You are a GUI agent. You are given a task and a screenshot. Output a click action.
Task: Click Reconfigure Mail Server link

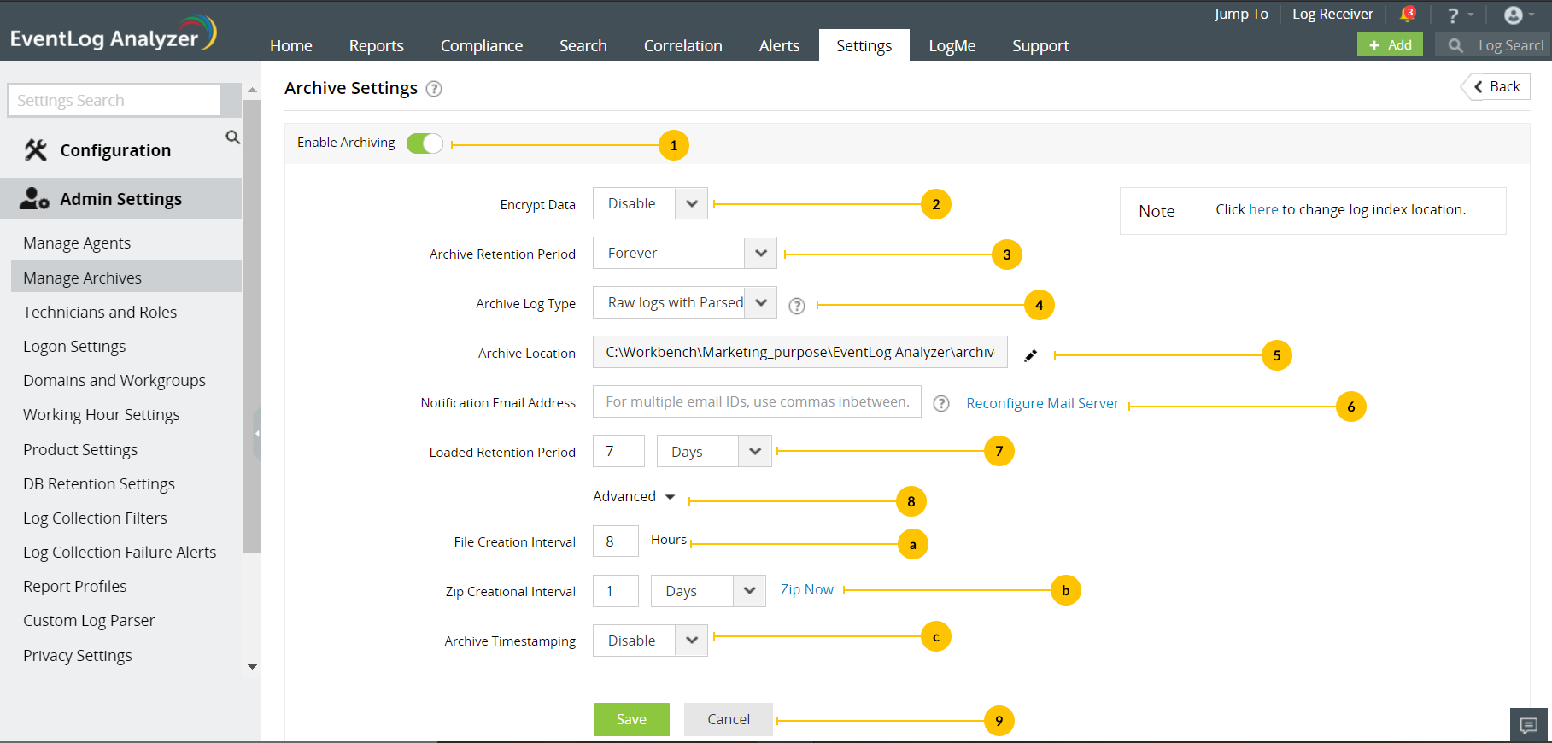1042,403
